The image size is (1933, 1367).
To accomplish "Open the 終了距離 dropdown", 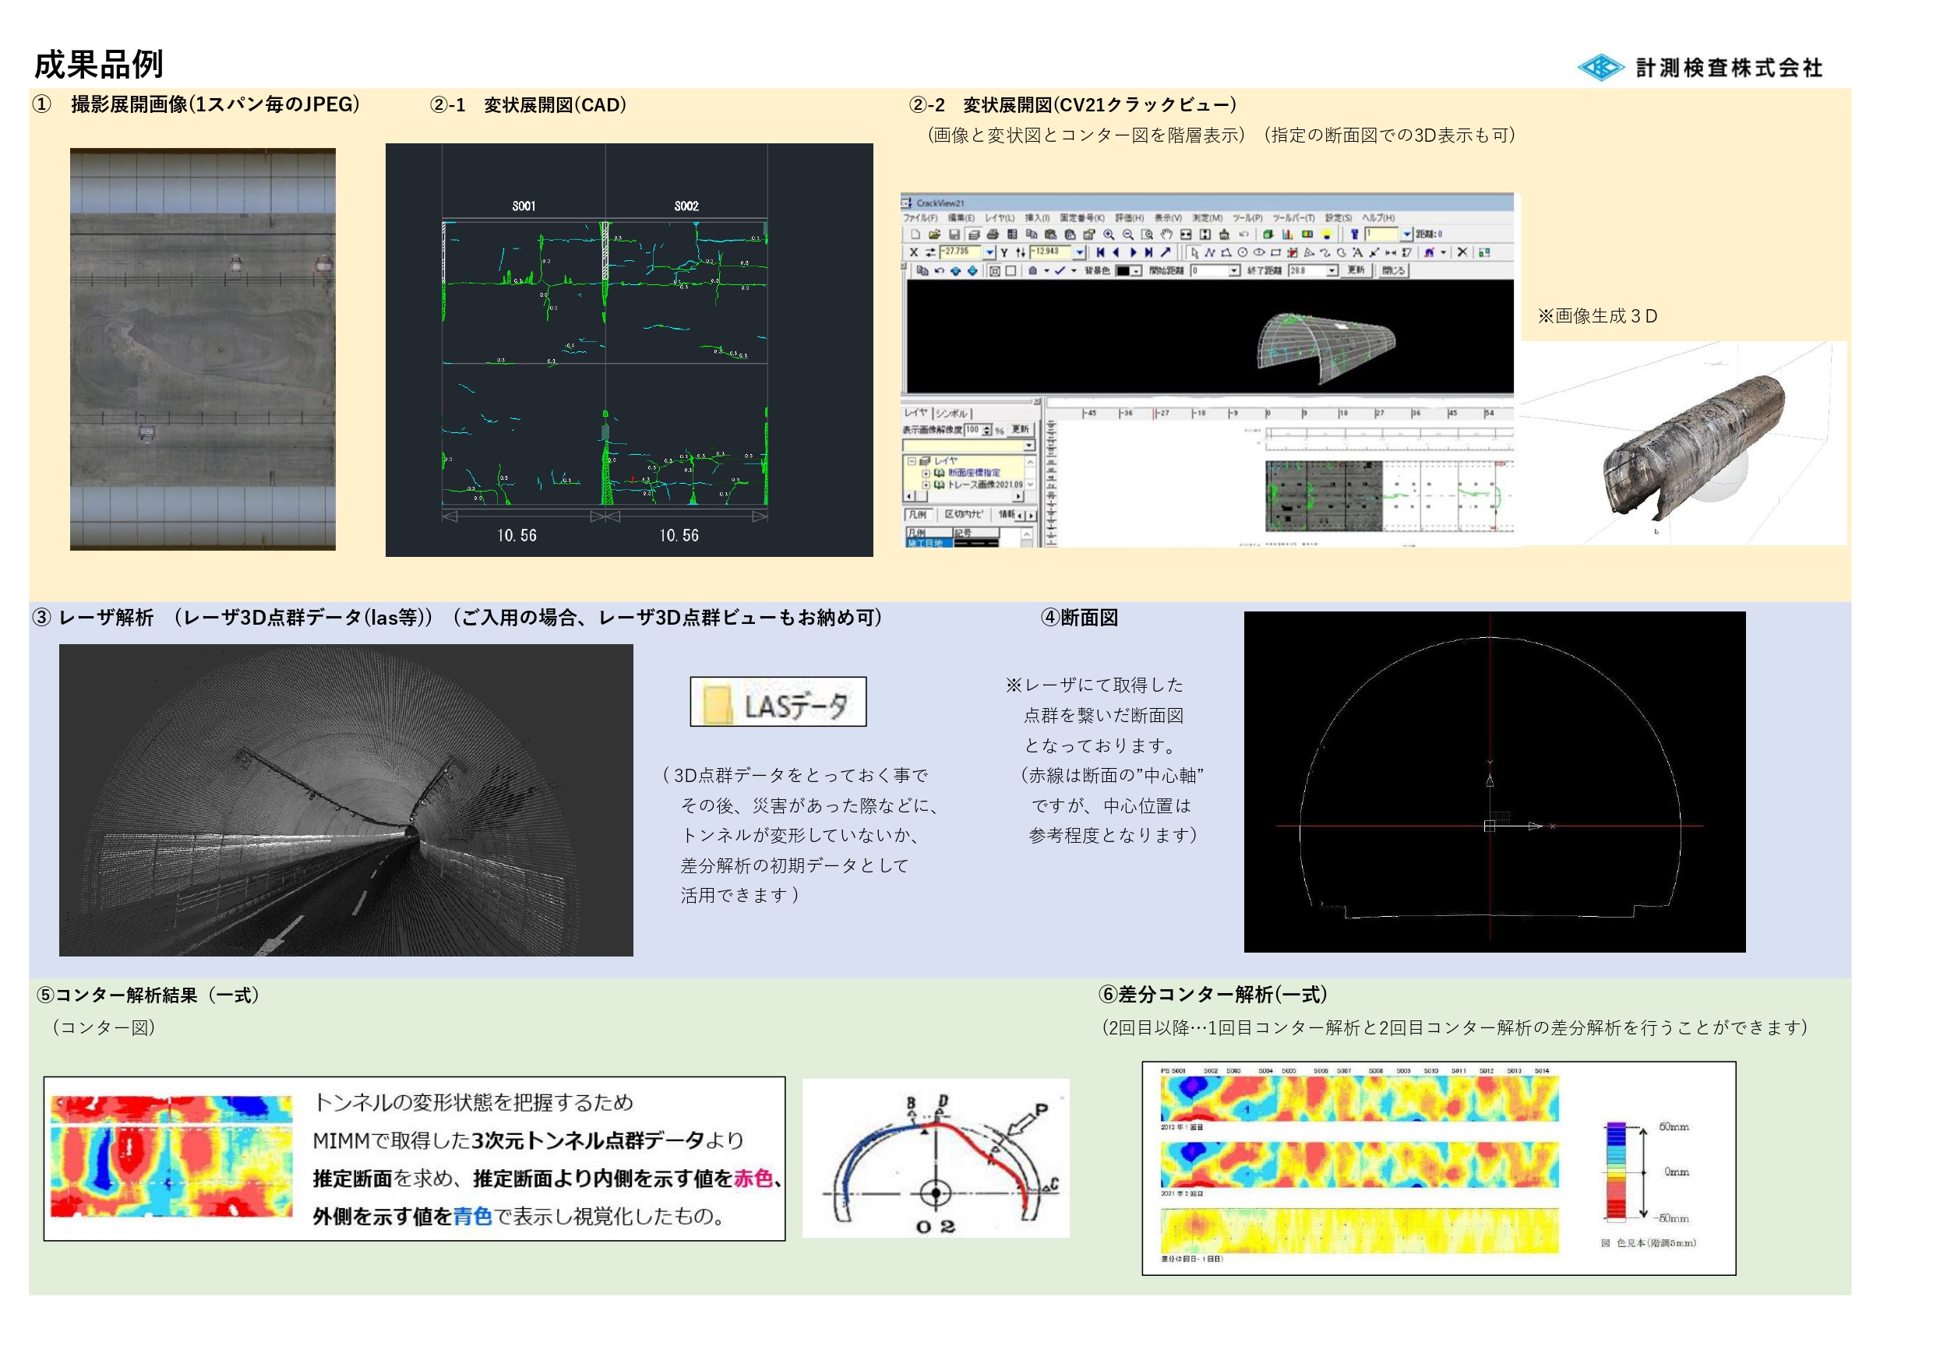I will [x=1332, y=271].
